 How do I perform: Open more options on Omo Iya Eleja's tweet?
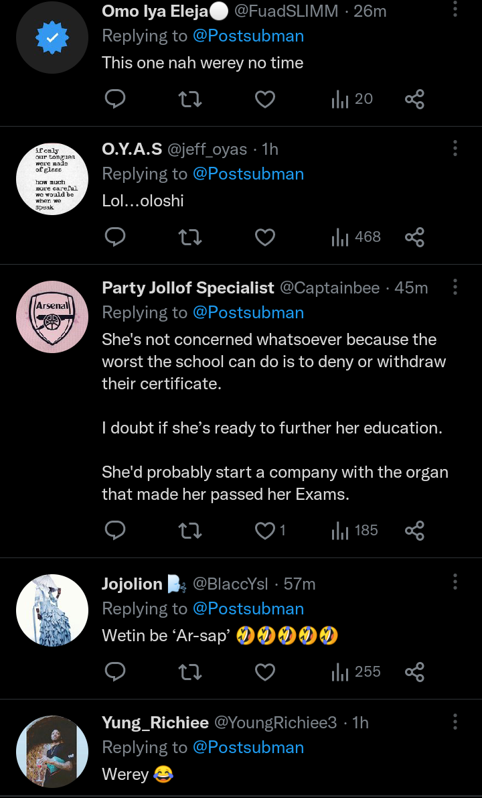(x=455, y=9)
